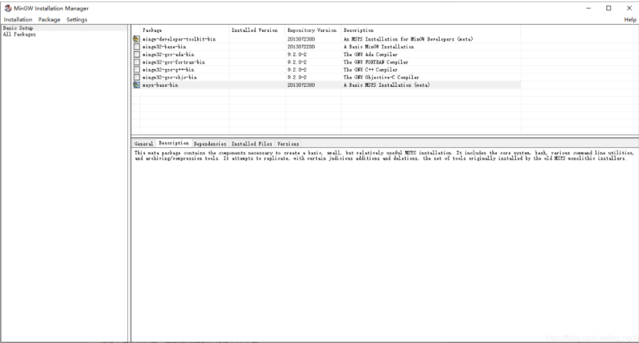Open the Installation menu
639x343 pixels.
18,19
